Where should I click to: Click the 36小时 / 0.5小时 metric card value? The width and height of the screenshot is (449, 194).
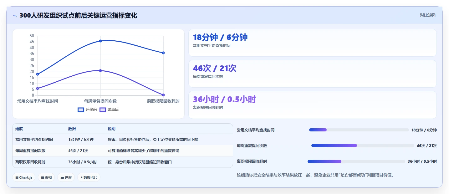point(224,100)
